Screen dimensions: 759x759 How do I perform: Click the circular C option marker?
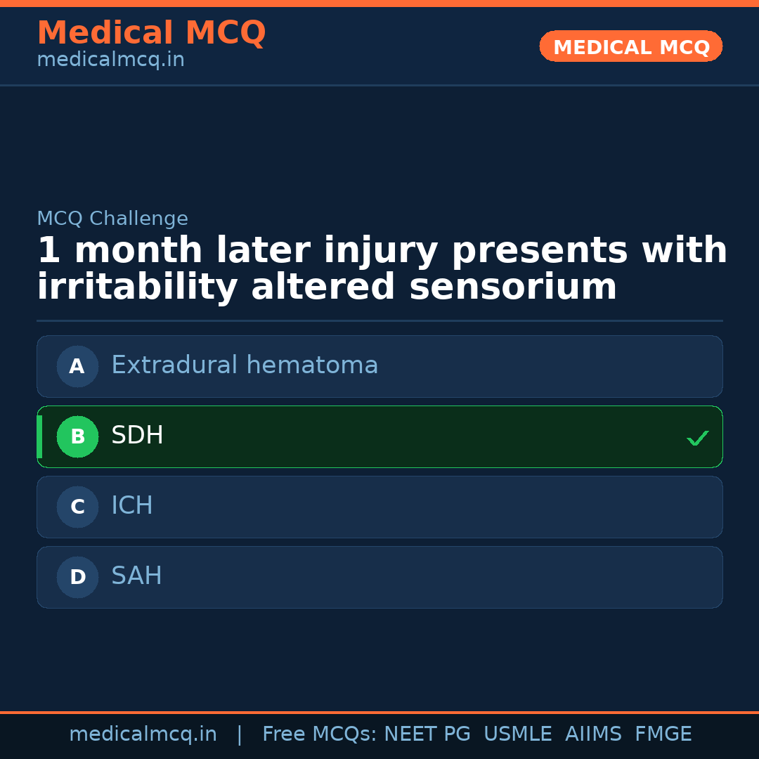(77, 507)
